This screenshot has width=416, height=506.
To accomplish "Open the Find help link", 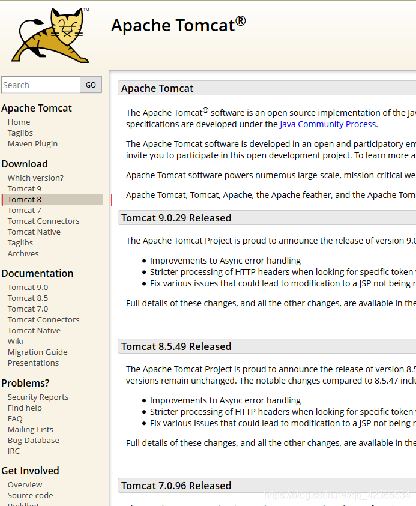I will (x=25, y=408).
